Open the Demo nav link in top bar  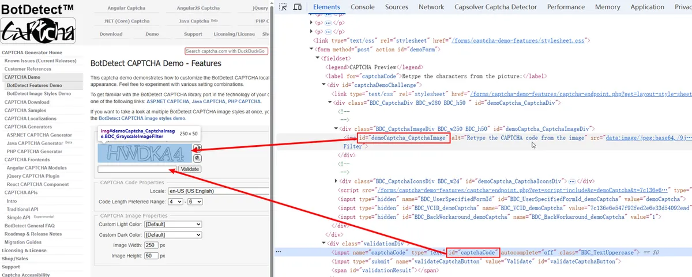click(152, 34)
